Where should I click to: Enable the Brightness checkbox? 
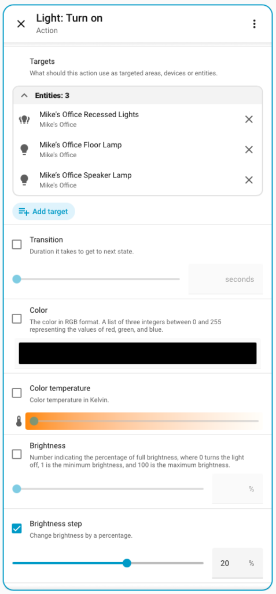tap(17, 454)
